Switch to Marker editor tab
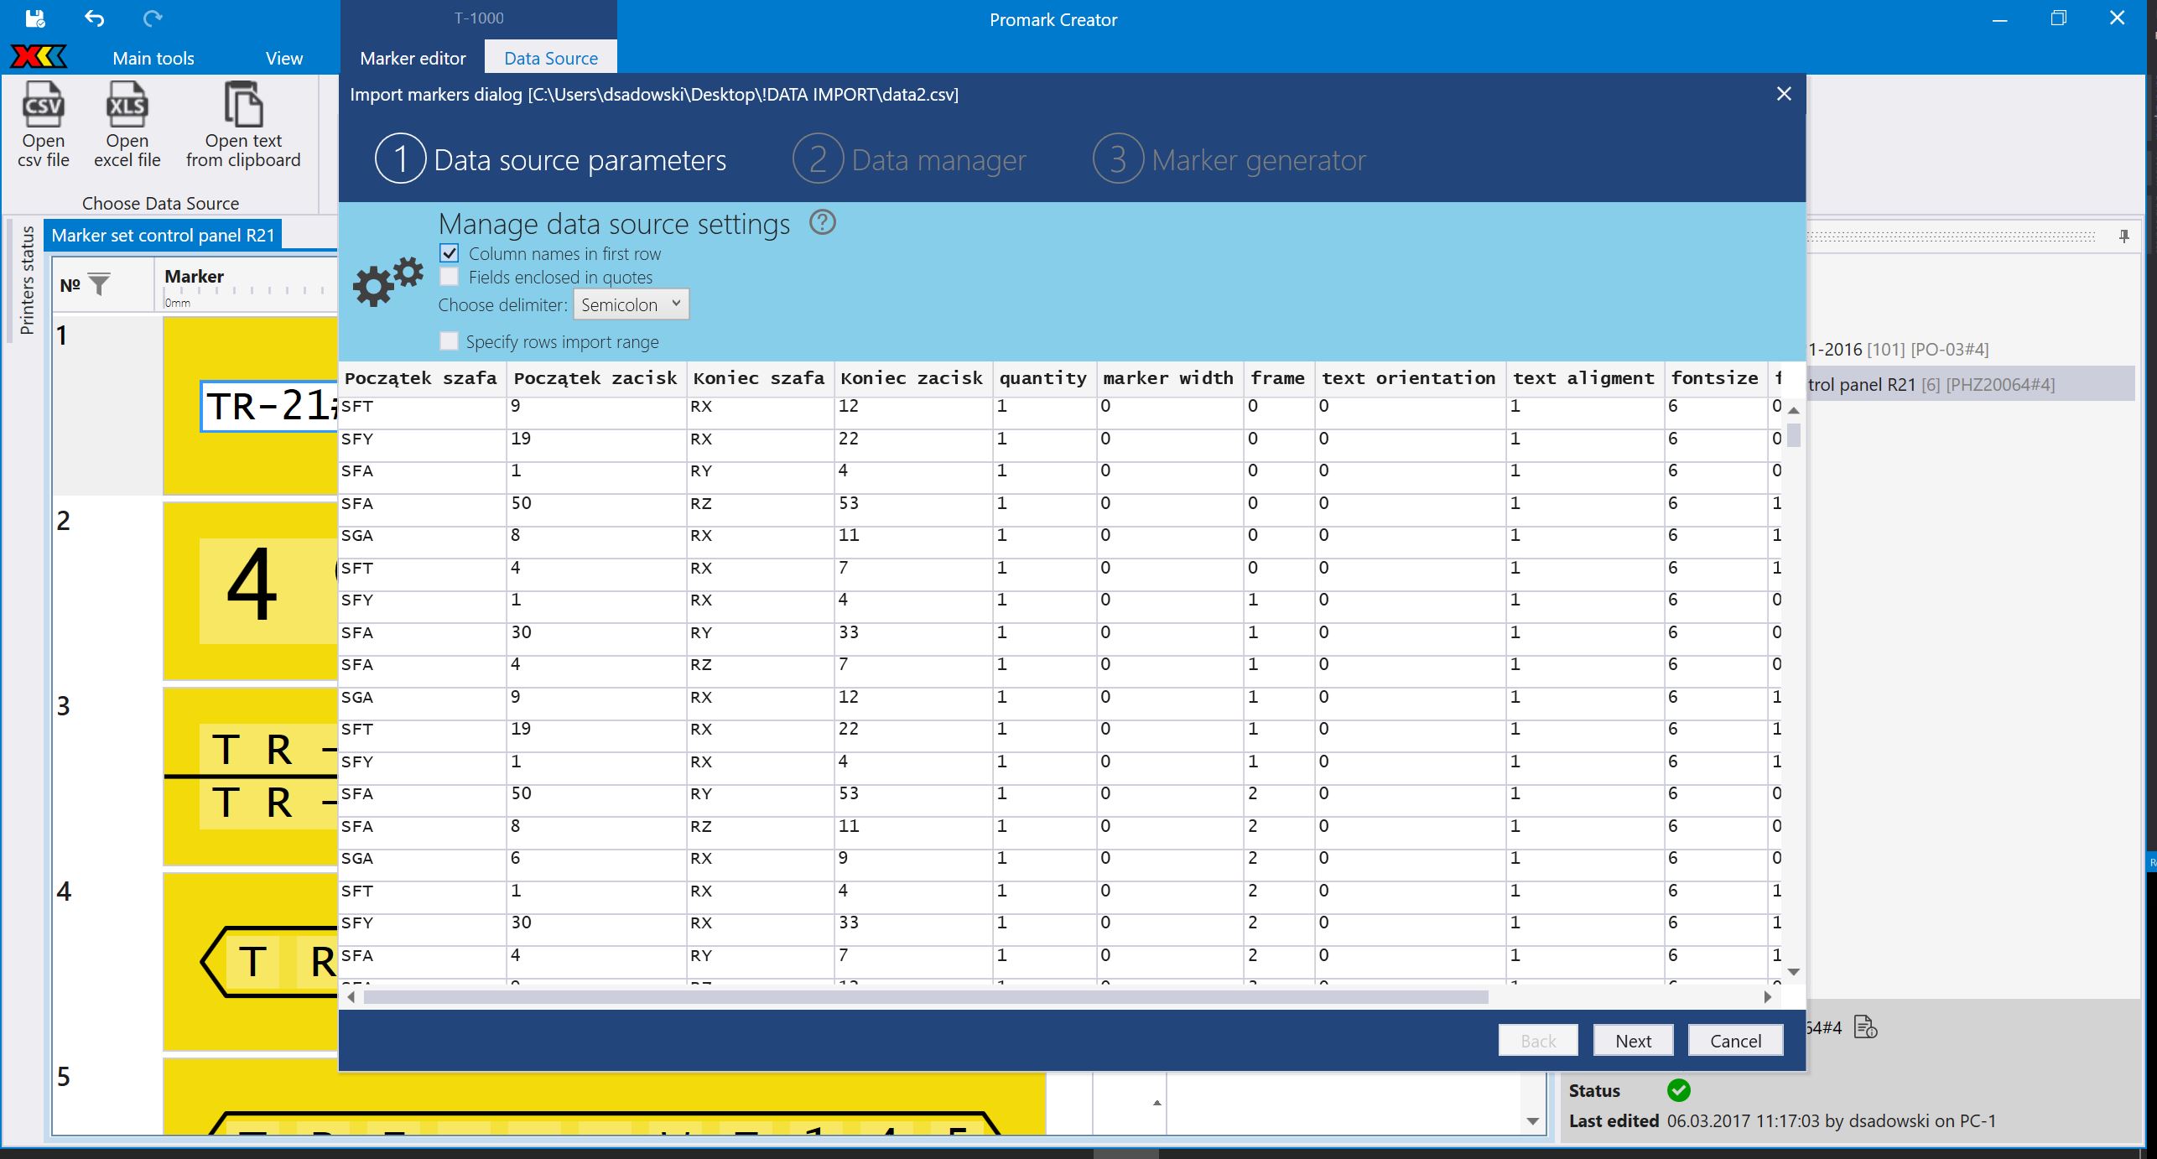Image resolution: width=2157 pixels, height=1159 pixels. 413,58
